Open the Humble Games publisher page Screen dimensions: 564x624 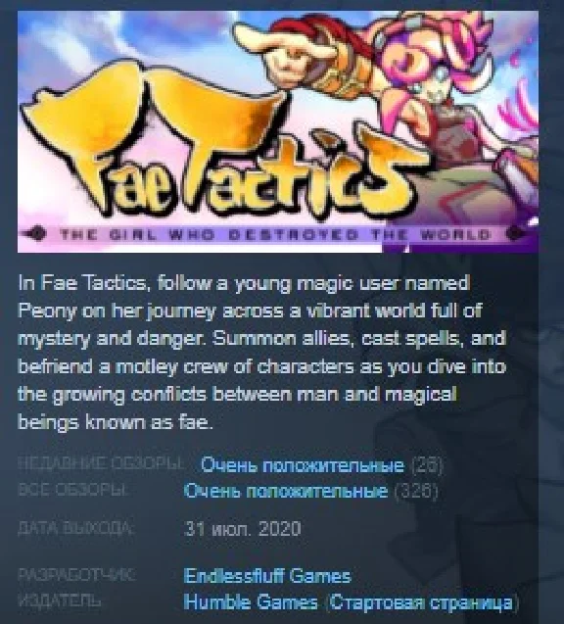[x=251, y=602]
